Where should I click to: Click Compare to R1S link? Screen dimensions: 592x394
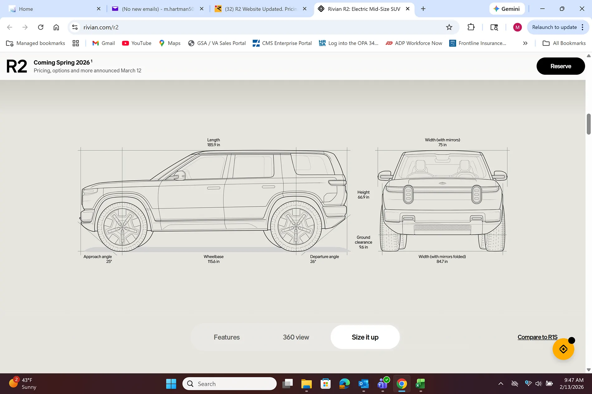pyautogui.click(x=537, y=337)
